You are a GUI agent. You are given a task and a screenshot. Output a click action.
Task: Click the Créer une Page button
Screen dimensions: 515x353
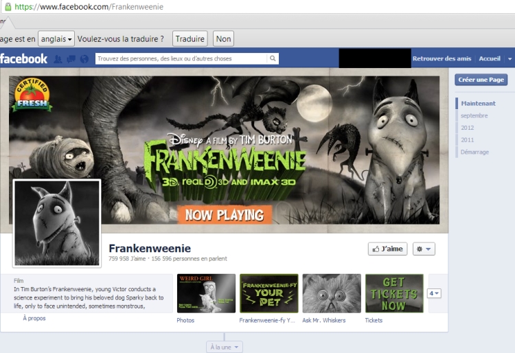[x=481, y=80]
